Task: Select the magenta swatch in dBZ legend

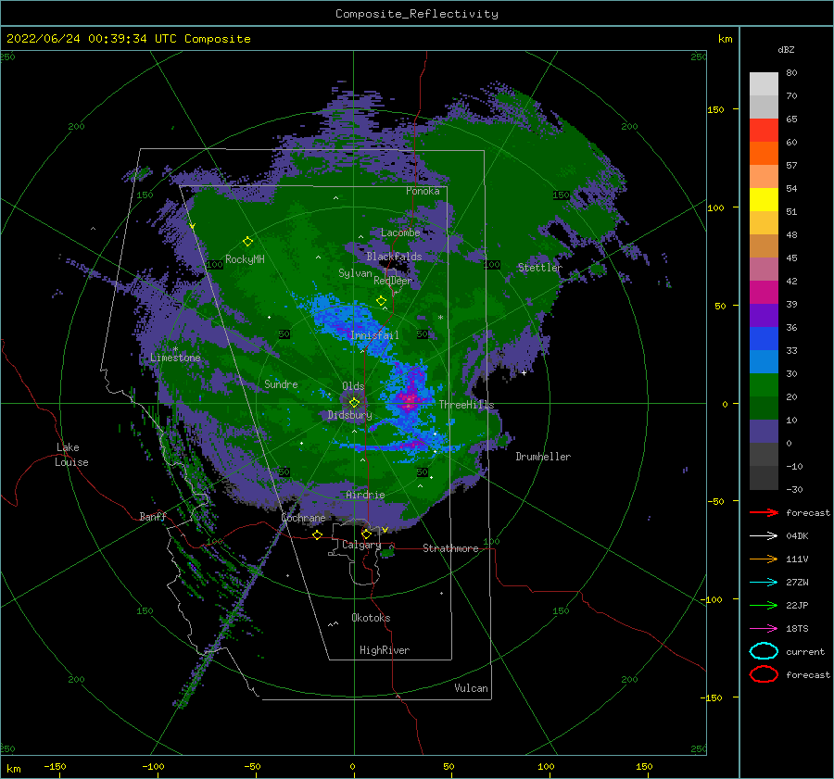Action: [x=764, y=293]
